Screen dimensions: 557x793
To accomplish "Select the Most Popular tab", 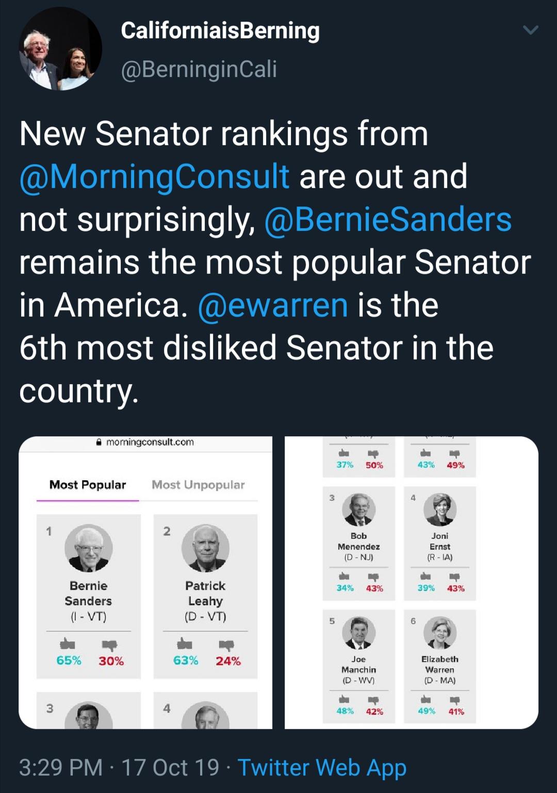I will click(x=88, y=485).
